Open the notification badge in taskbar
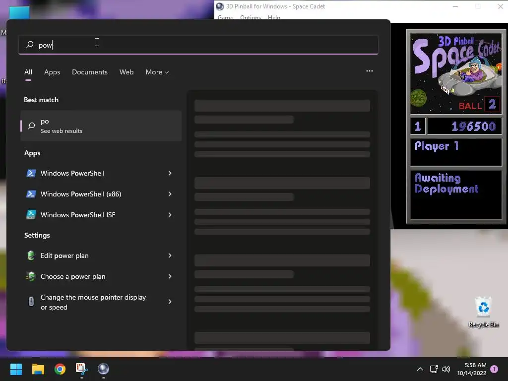Screen dimensions: 508x381 [x=494, y=369]
